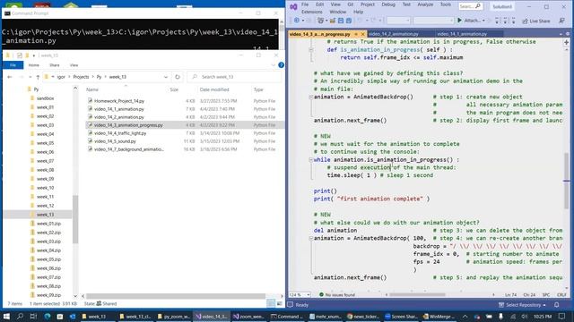
Task: Click the Visual Studio editor vertical scrollbar
Action: 566,181
